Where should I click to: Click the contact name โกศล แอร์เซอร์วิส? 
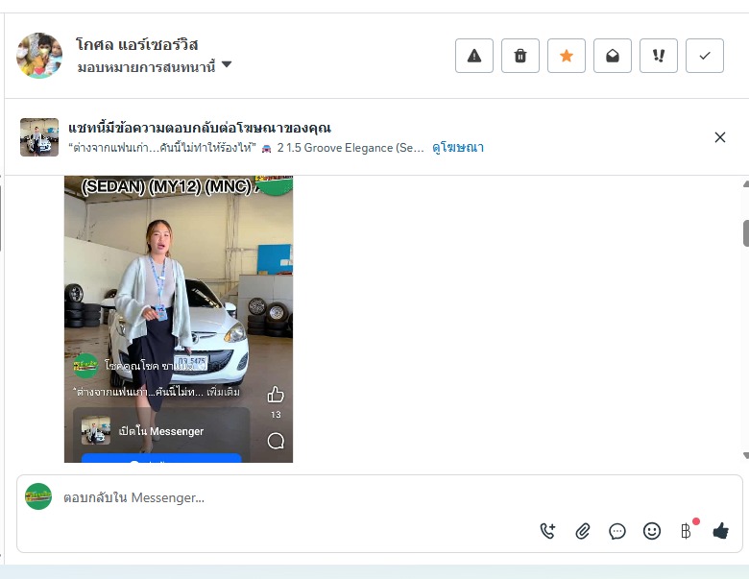(136, 44)
